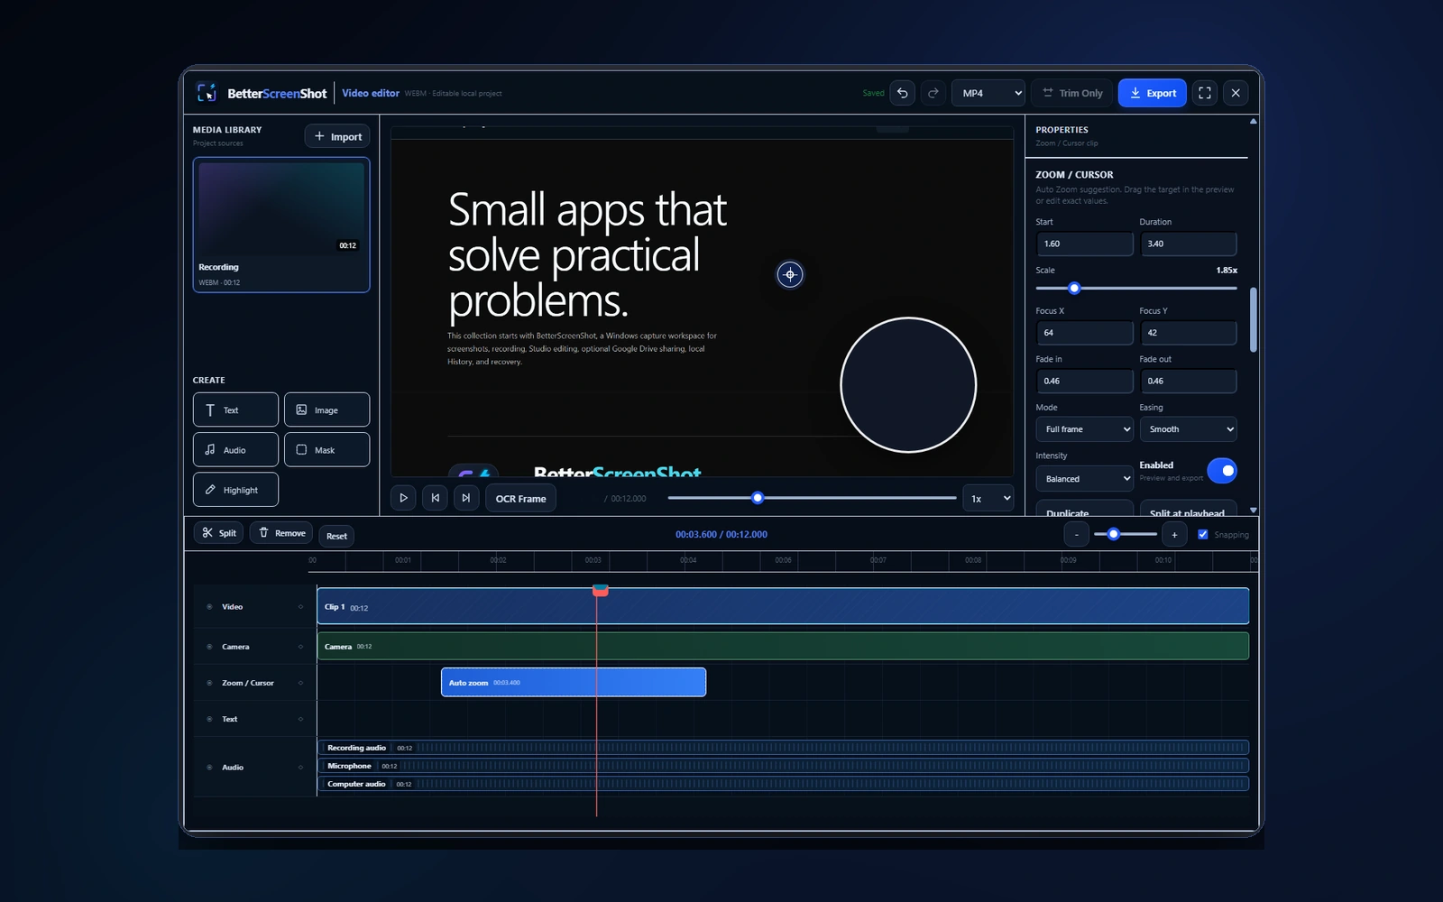Click the redo arrow icon
Screen dimensions: 1443x902
[933, 93]
